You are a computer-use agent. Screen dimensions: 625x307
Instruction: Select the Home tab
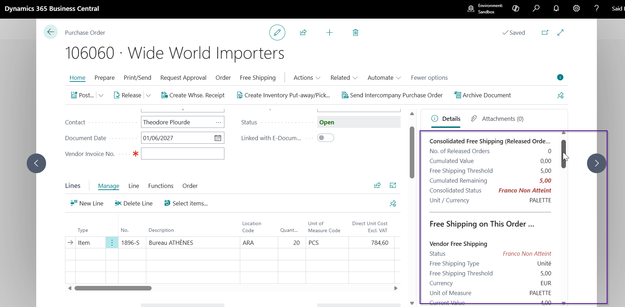(x=77, y=78)
